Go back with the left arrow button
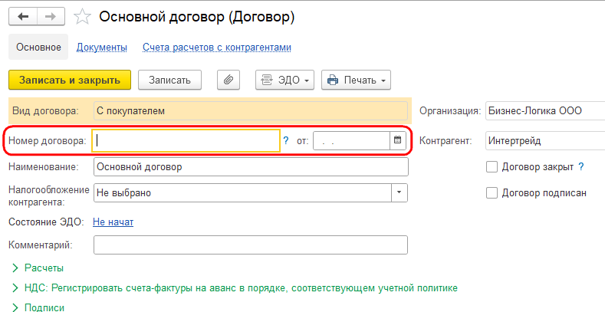The image size is (605, 312). tap(23, 17)
